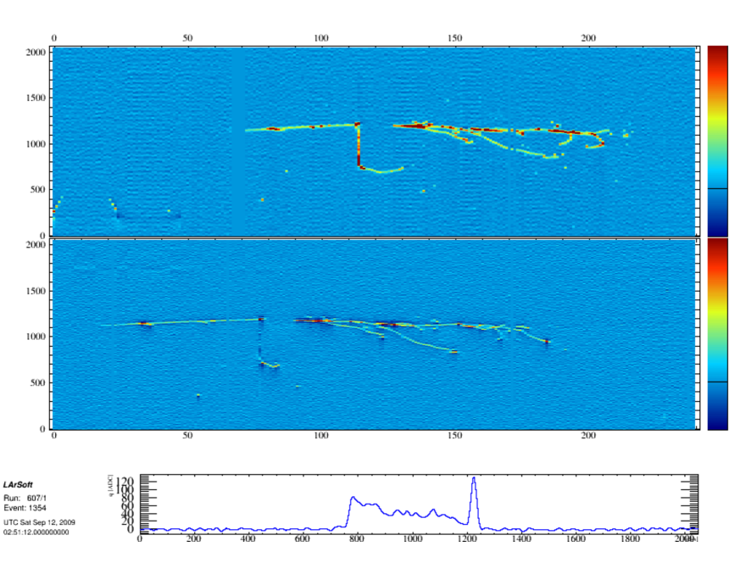Click the 'q [ADC]' axis label
This screenshot has width=729, height=563.
click(x=111, y=485)
